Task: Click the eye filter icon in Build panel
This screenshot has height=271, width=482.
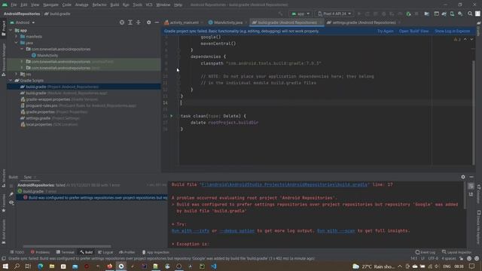Action: 11,202
